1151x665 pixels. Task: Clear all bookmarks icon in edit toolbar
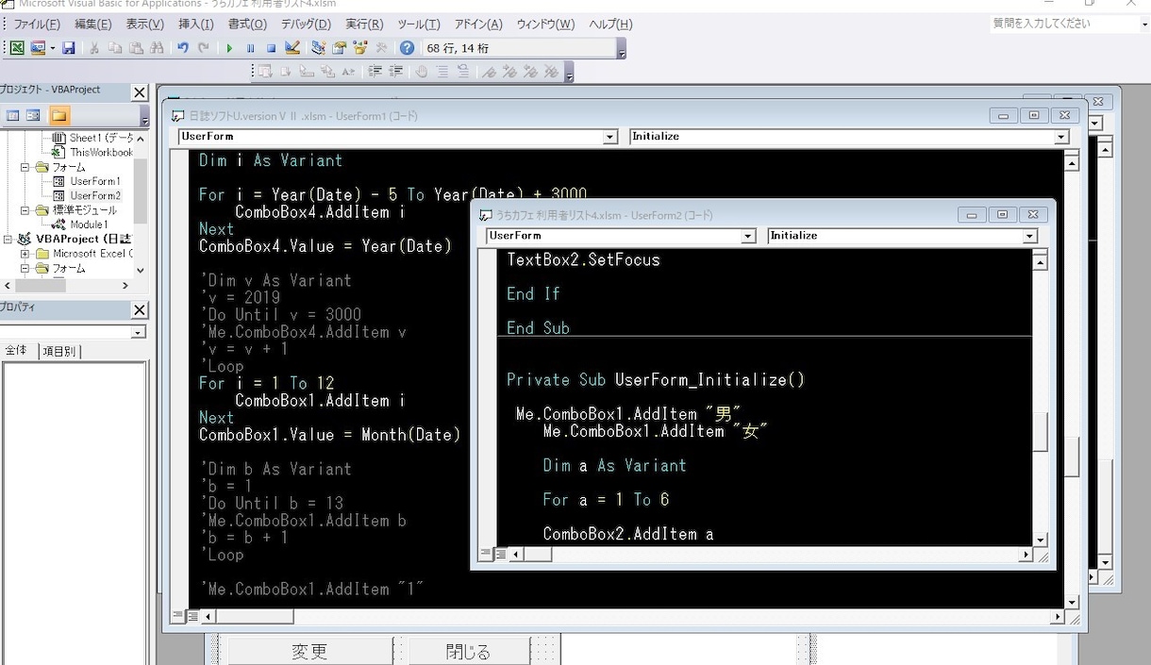pyautogui.click(x=552, y=71)
